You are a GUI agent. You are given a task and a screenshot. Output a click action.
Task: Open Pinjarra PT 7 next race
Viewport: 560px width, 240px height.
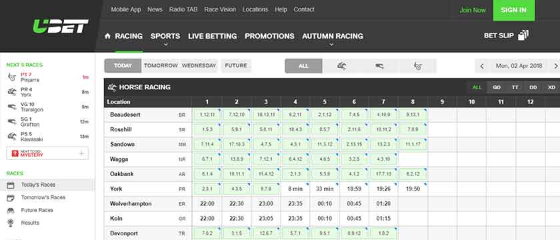(x=48, y=77)
